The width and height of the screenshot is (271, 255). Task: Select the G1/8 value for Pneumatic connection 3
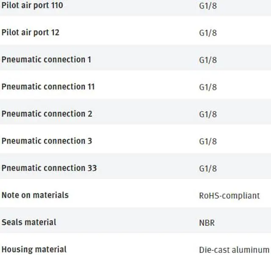click(x=207, y=141)
